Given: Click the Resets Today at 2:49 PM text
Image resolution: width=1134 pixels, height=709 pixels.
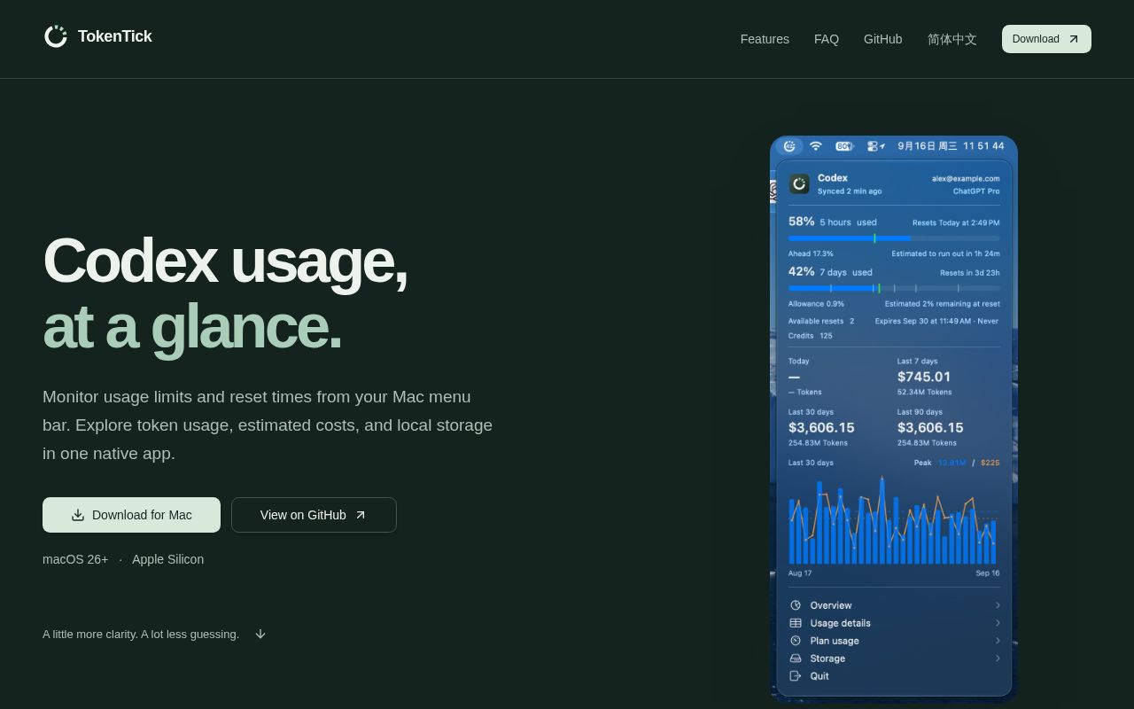Looking at the screenshot, I should (x=956, y=222).
